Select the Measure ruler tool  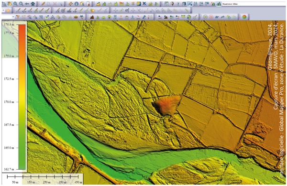click(70, 4)
